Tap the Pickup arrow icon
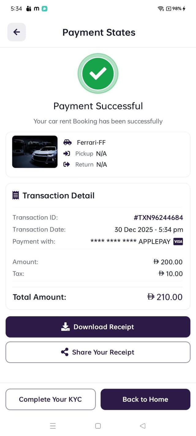The image size is (196, 436). 67,154
